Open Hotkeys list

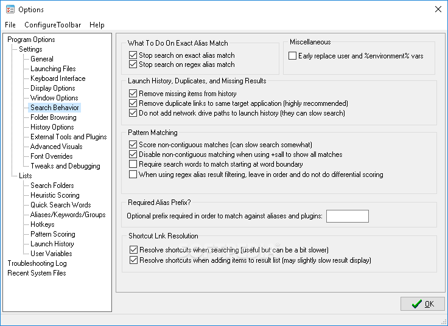tap(42, 224)
